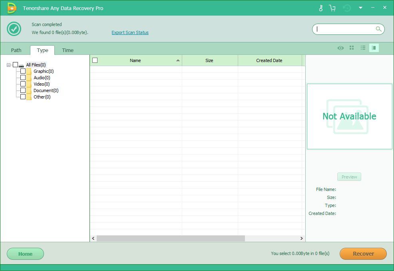Switch to list view
Screen dimensions: 394x271
(x=363, y=48)
